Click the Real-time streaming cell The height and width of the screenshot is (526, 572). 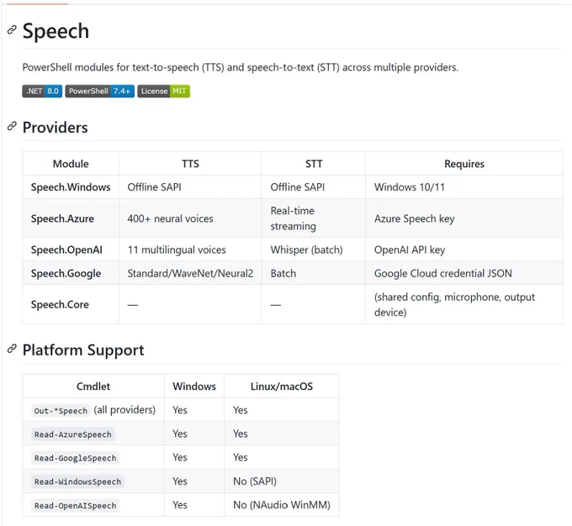click(314, 218)
